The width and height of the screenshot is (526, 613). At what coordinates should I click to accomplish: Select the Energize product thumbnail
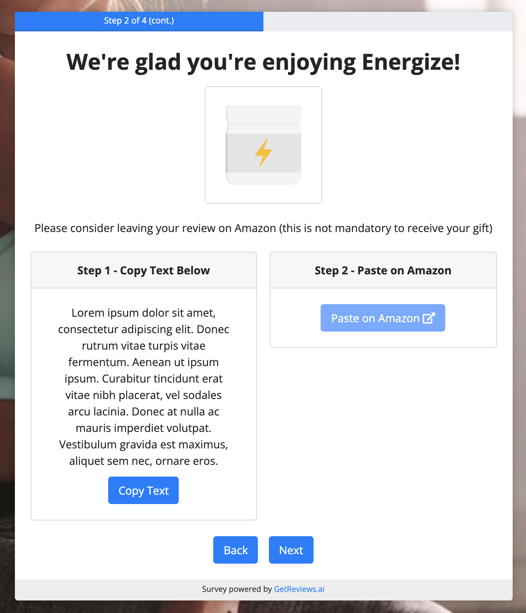coord(263,145)
